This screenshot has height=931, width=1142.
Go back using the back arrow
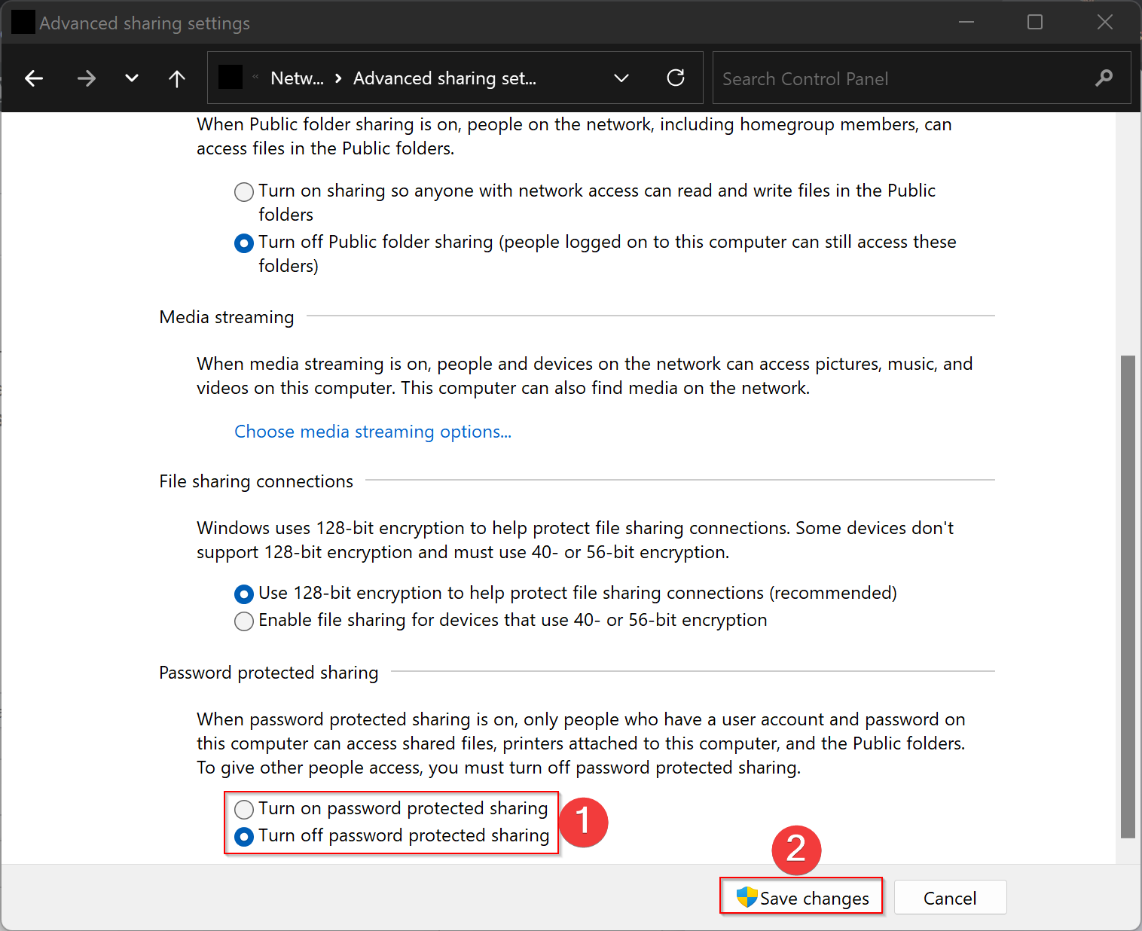[x=34, y=78]
